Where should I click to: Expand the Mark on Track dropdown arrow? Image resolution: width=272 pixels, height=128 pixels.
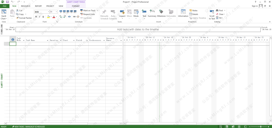(x=97, y=11)
